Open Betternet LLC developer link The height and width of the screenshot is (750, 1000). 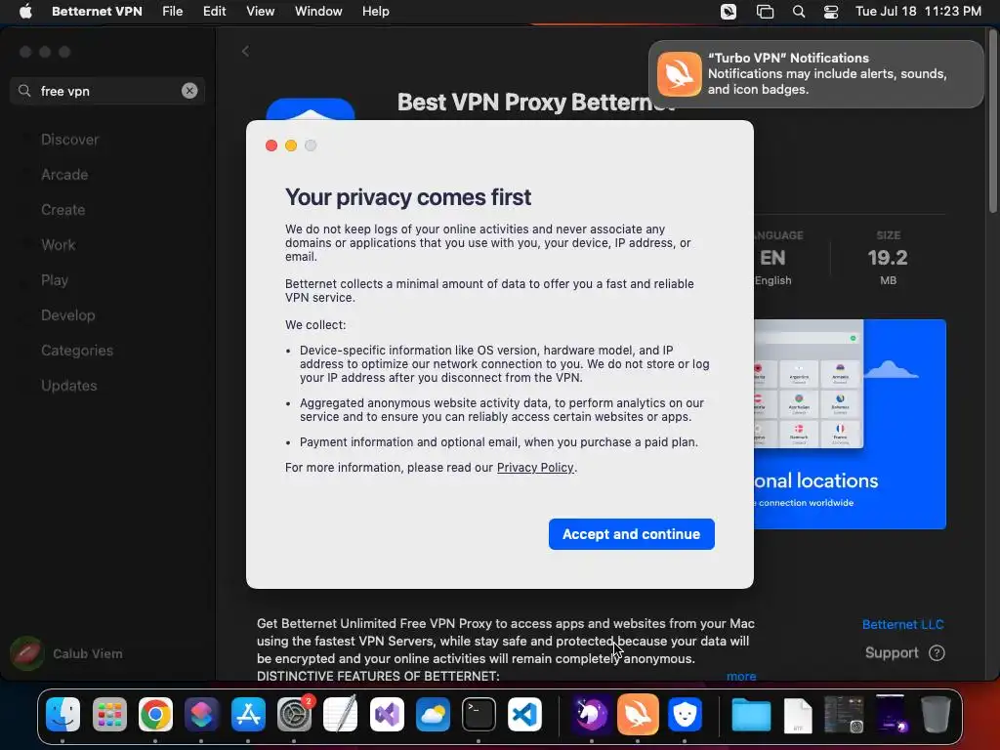coord(902,624)
